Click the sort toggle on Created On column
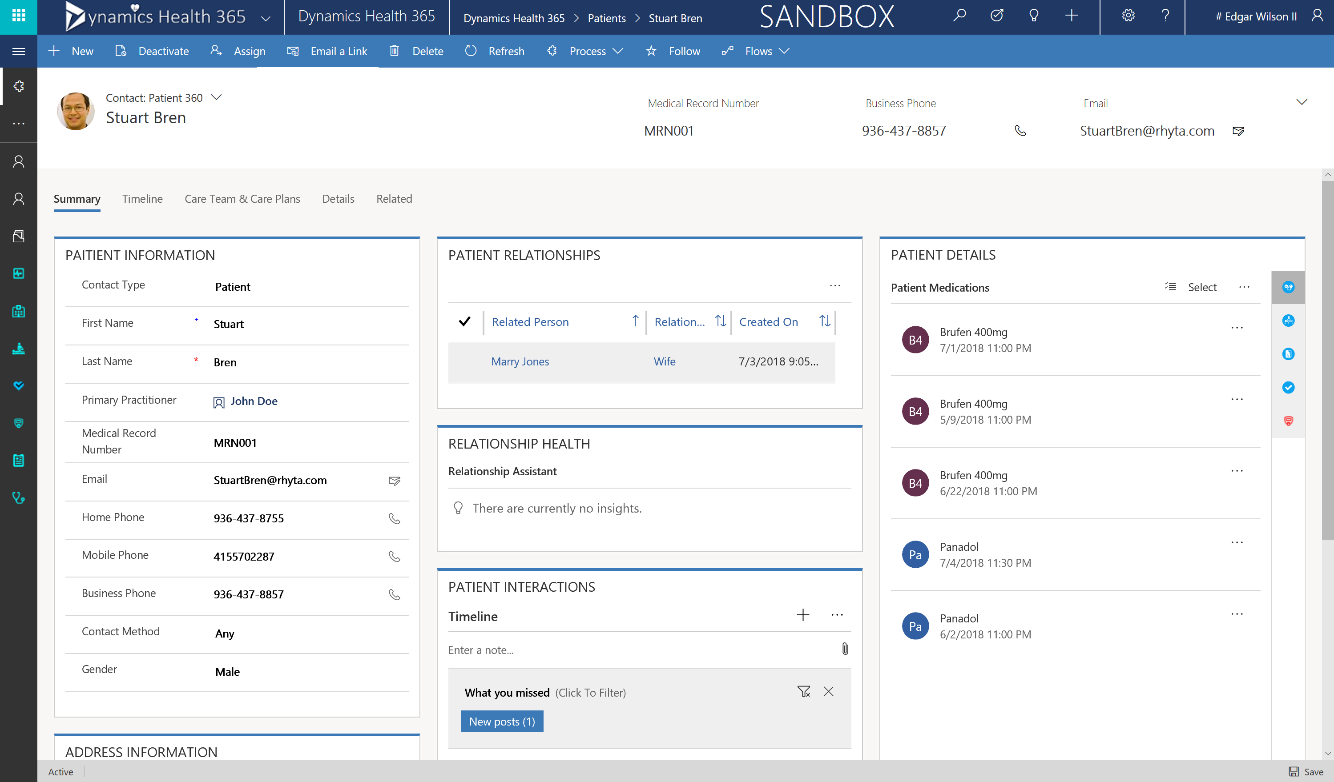Screen dimensions: 1334x782 point(824,321)
